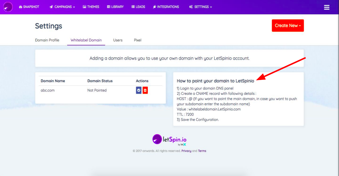Click the Snapshot dashboard icon
The width and height of the screenshot is (339, 176).
tap(21, 7)
